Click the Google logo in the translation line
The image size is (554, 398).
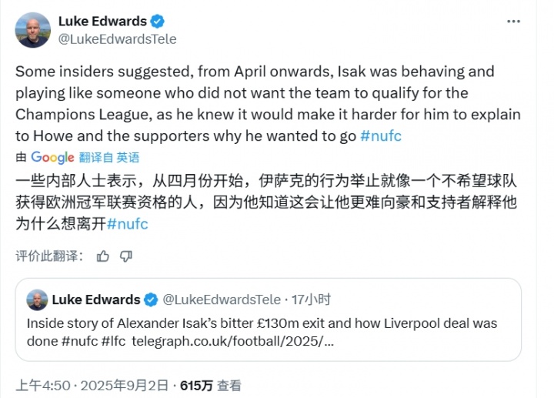coord(52,157)
